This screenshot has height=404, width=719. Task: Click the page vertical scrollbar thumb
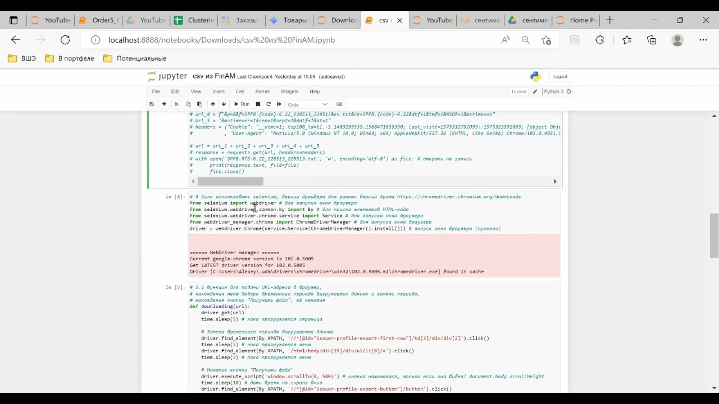(x=715, y=236)
